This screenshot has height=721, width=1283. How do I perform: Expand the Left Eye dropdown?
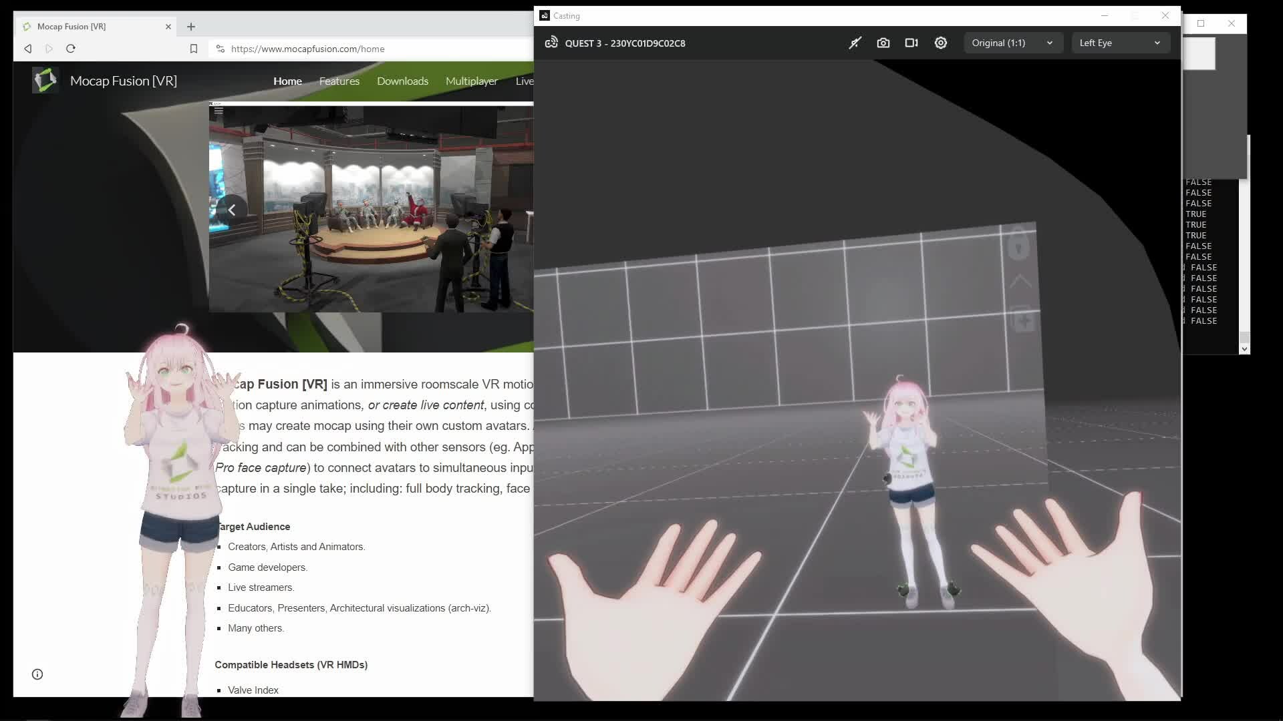pos(1120,43)
